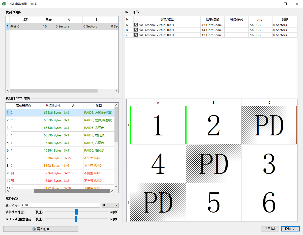The image size is (303, 235).
Task: Click the 再次检测 button
Action: point(41,229)
